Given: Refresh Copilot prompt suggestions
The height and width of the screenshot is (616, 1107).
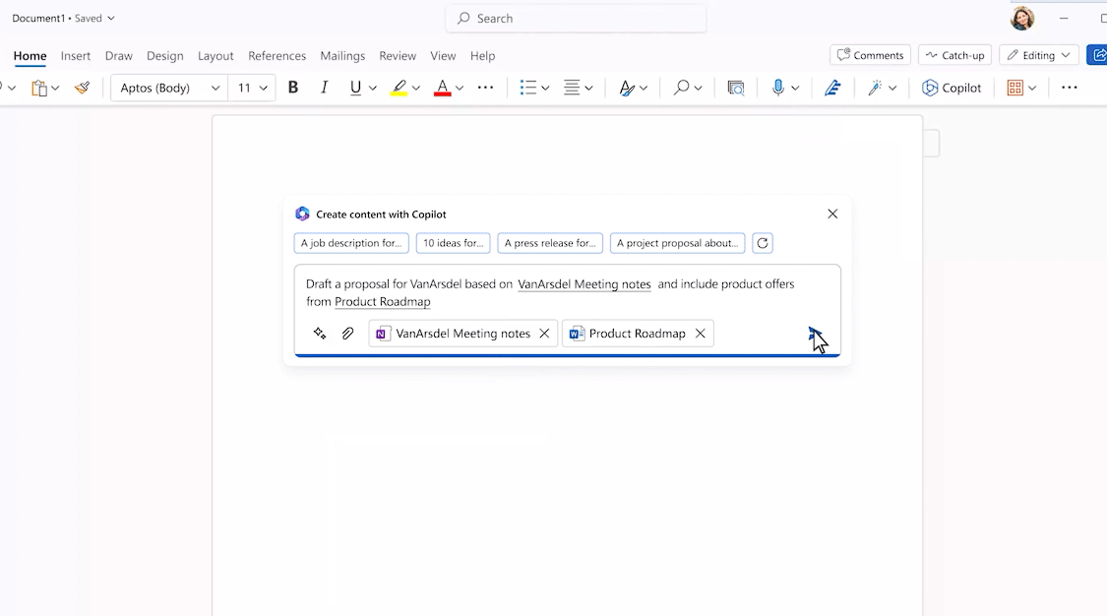Looking at the screenshot, I should (x=763, y=243).
